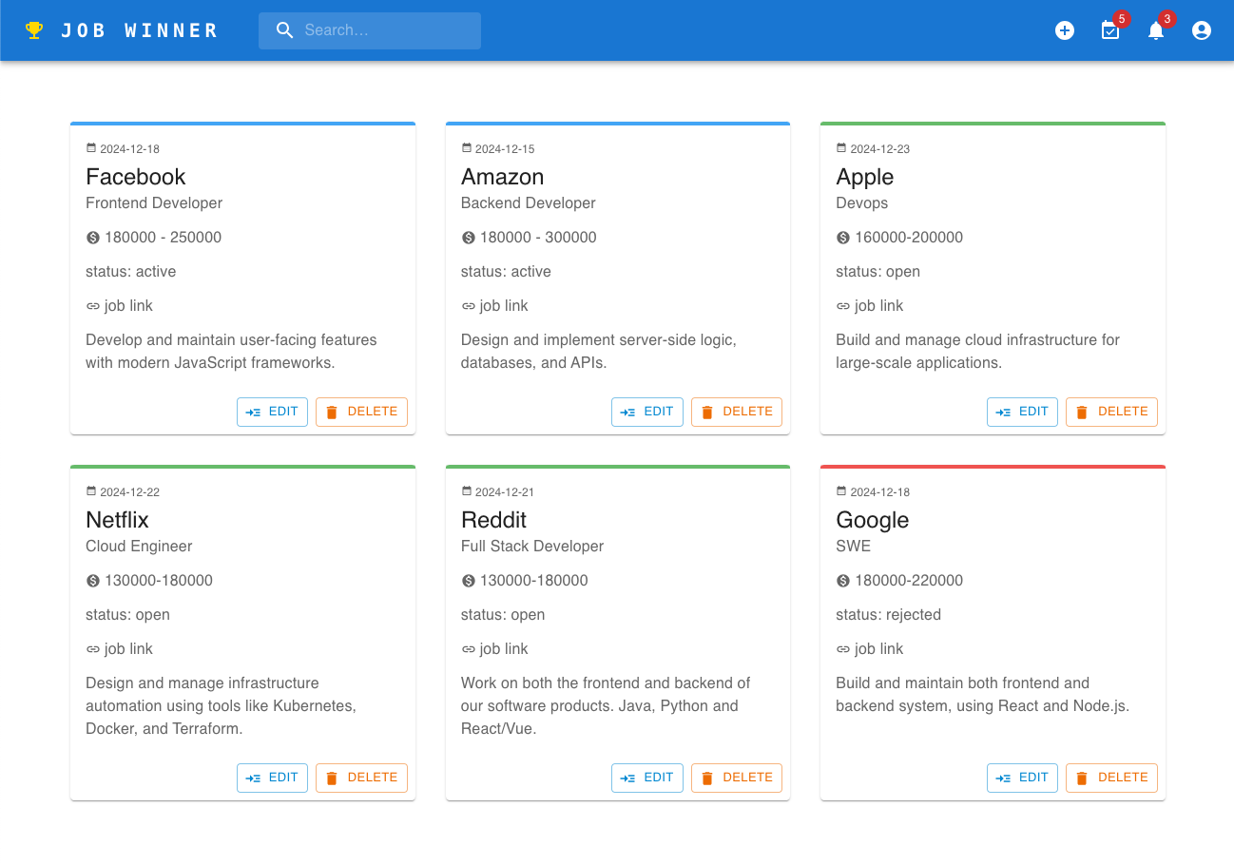Edit the Amazon job card
The width and height of the screenshot is (1234, 865).
(x=647, y=412)
